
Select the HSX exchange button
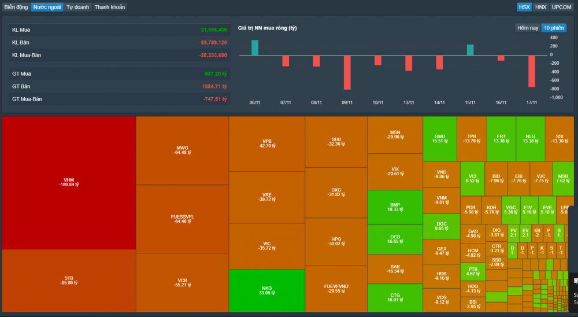point(524,7)
